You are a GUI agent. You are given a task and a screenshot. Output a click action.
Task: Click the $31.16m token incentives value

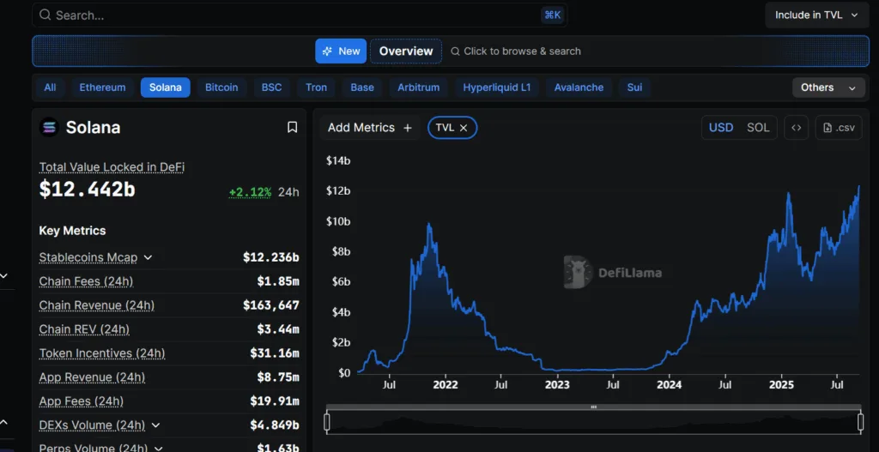click(275, 353)
